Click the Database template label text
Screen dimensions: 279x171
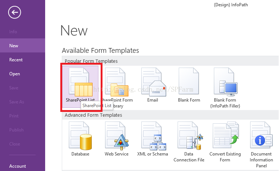[x=80, y=154]
